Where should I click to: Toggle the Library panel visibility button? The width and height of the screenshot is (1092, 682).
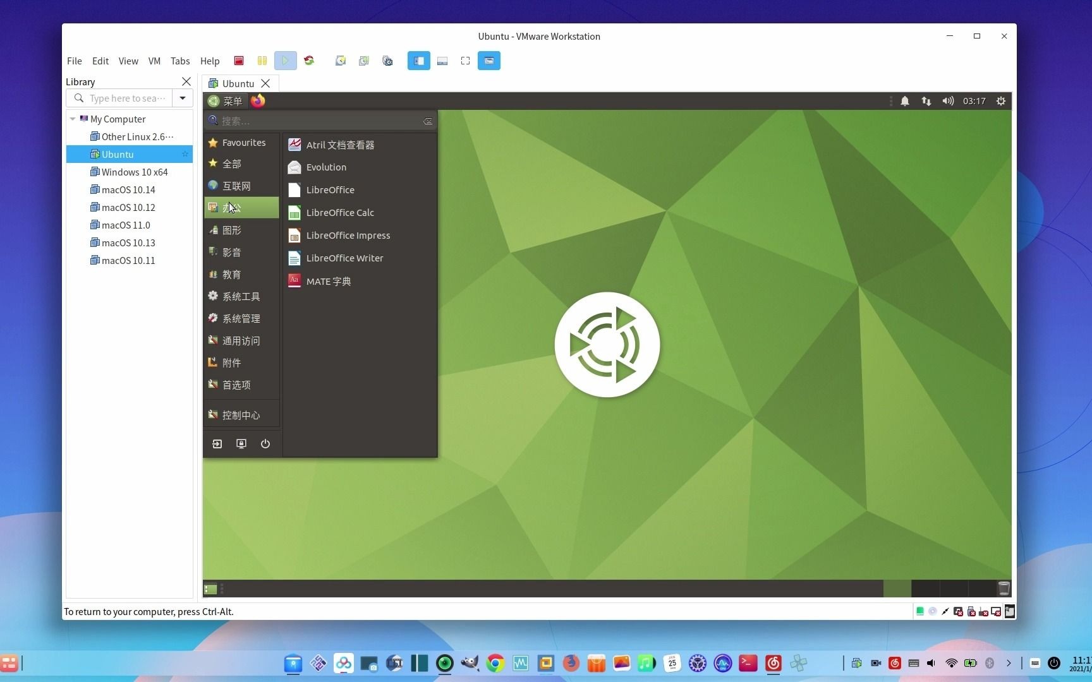click(418, 61)
